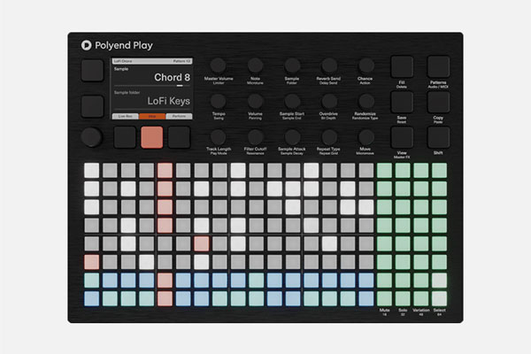Click the Mute label

point(384,310)
